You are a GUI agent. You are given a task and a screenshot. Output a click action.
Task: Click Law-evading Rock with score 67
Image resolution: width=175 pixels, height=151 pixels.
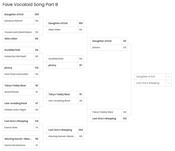(21, 103)
